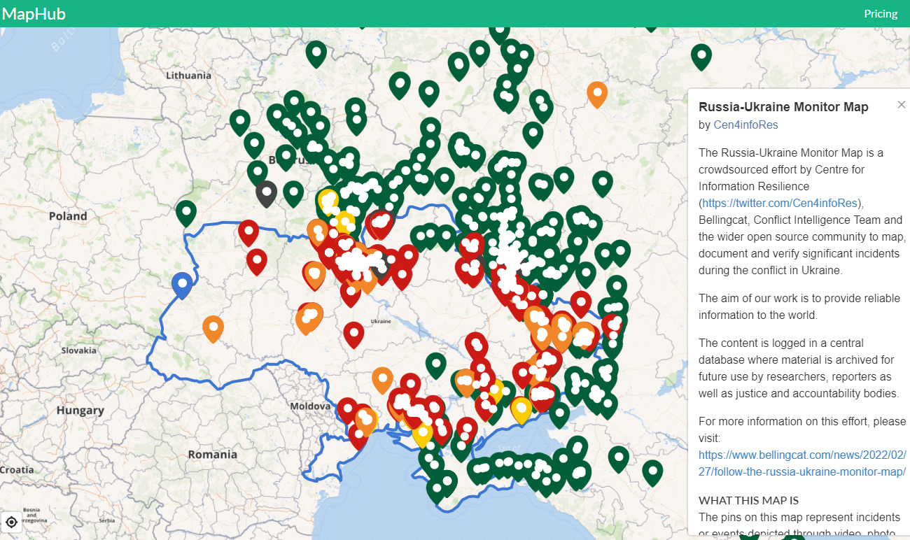Click the locate-me crosshair button
The height and width of the screenshot is (540, 910).
11,522
